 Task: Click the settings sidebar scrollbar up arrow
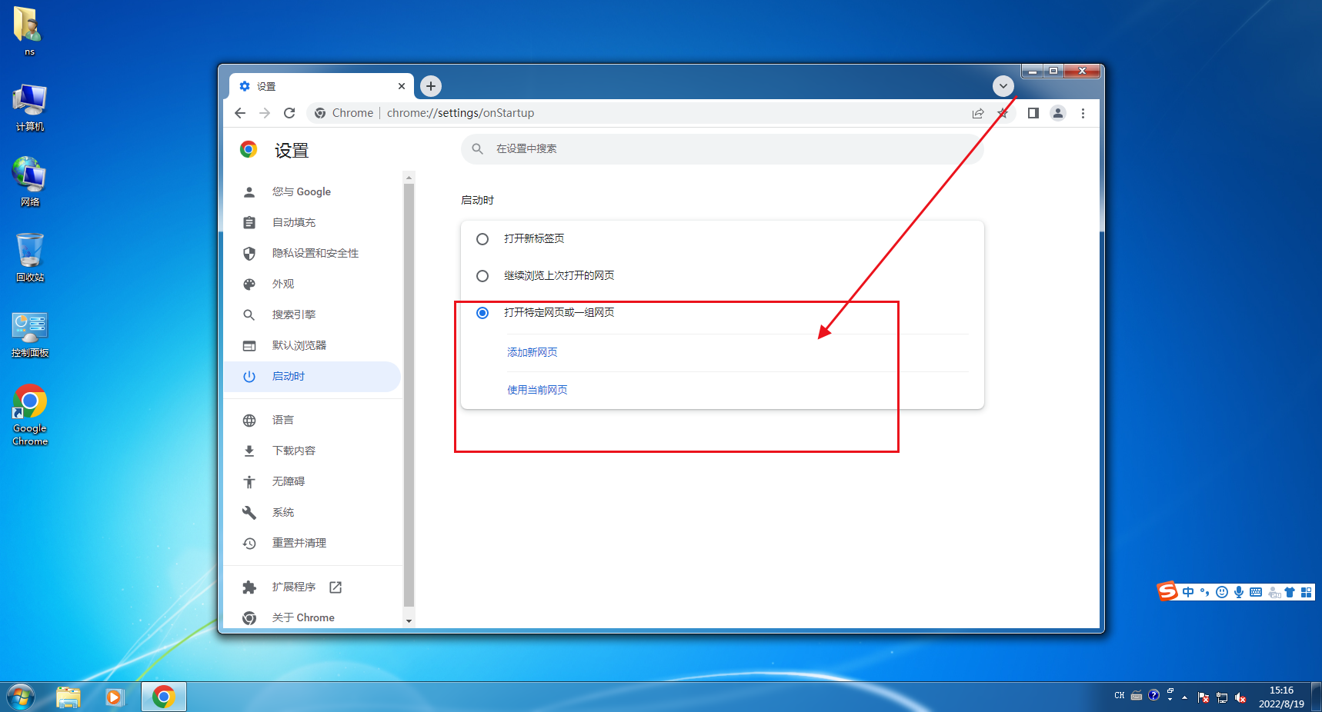point(409,178)
